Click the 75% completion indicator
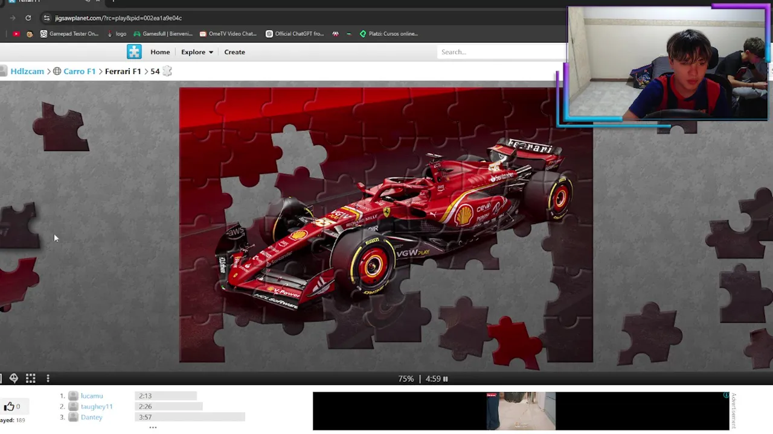The image size is (773, 434). [406, 379]
